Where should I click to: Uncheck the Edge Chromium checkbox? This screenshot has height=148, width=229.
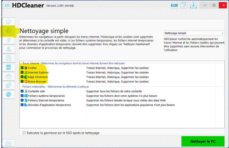click(22, 77)
